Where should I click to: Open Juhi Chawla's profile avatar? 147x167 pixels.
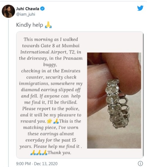[9, 11]
